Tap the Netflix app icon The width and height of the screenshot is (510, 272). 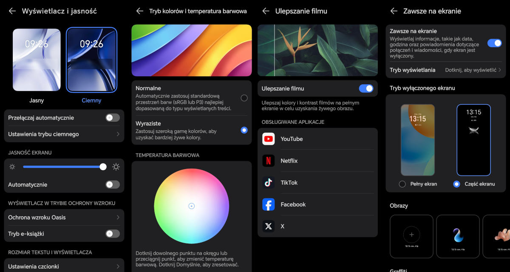(x=269, y=161)
